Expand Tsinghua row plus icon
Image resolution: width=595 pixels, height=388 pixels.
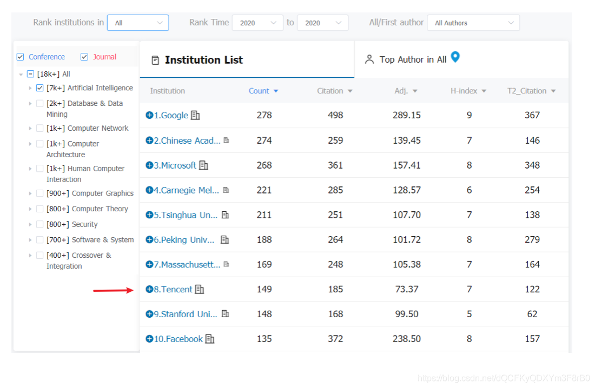(149, 215)
